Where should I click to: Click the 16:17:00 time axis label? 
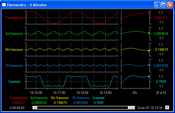point(59,92)
